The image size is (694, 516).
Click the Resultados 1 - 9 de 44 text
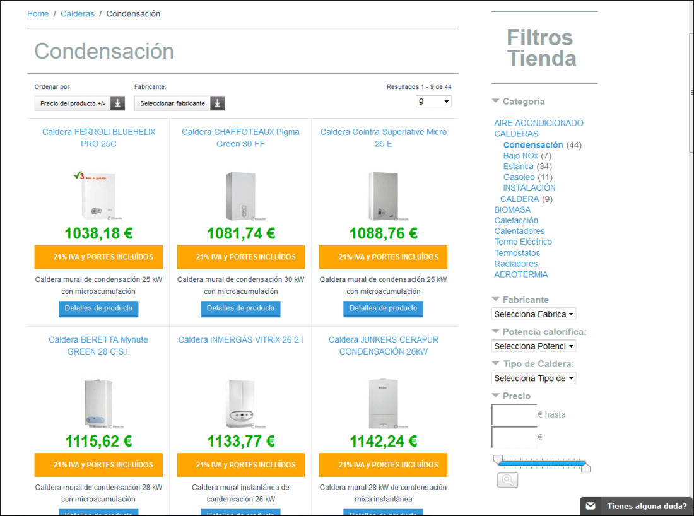pos(419,87)
